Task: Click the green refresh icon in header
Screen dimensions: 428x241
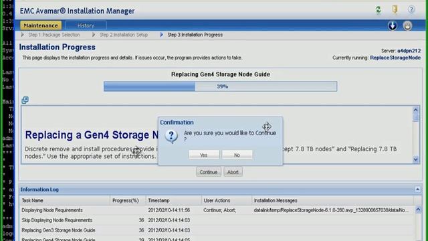Action: coord(379,10)
